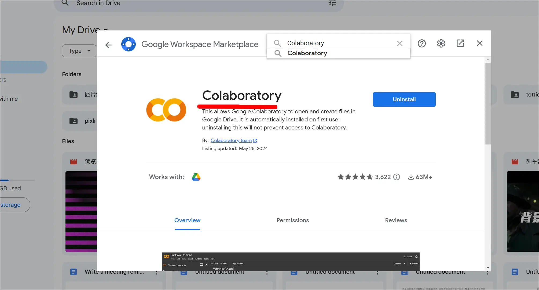Screen dimensions: 539x290
Task: Click the striped video thumbnail in Drive
Action: point(81,211)
